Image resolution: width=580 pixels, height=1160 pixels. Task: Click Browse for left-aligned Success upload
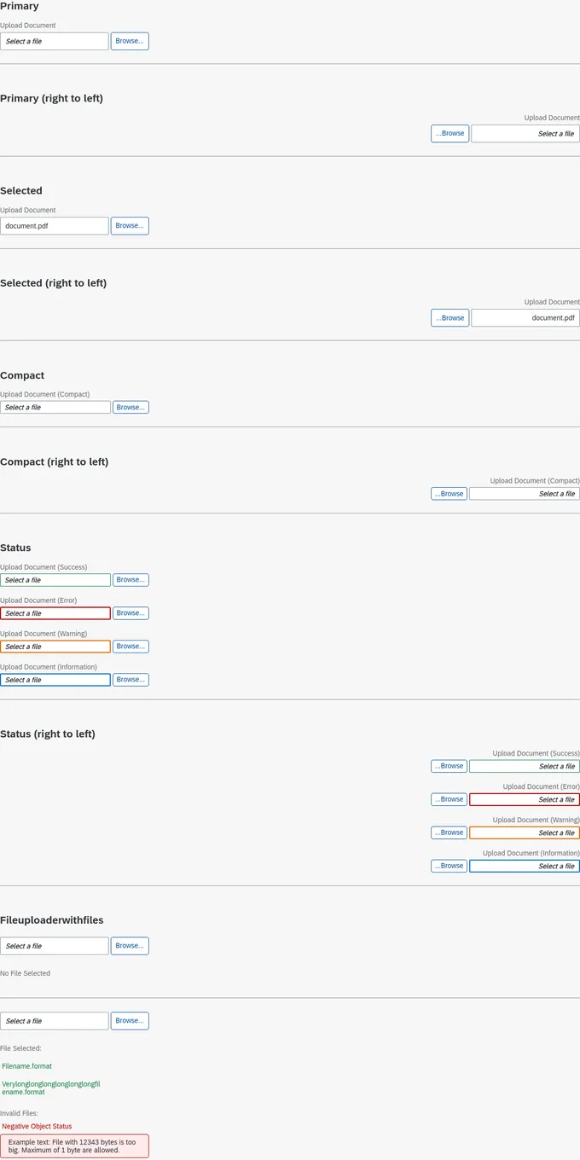(x=130, y=580)
